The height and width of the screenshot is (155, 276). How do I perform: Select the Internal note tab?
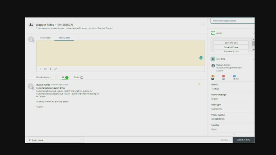[64, 38]
